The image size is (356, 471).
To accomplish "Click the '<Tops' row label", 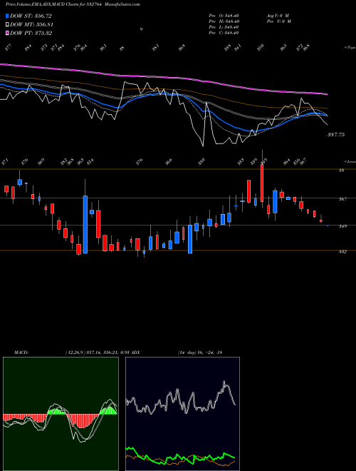I will click(350, 48).
